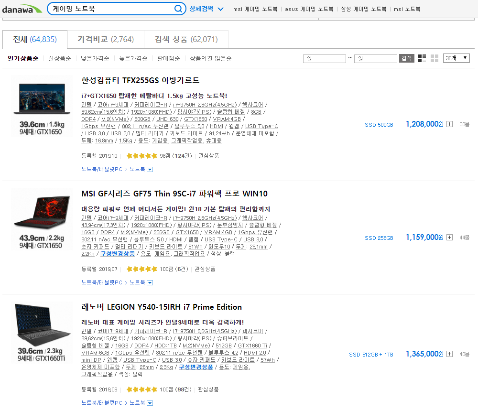Open category dropdown under 한성컴퓨터 TFX255GS
Viewport: 478px width, 411px height.
pyautogui.click(x=150, y=170)
